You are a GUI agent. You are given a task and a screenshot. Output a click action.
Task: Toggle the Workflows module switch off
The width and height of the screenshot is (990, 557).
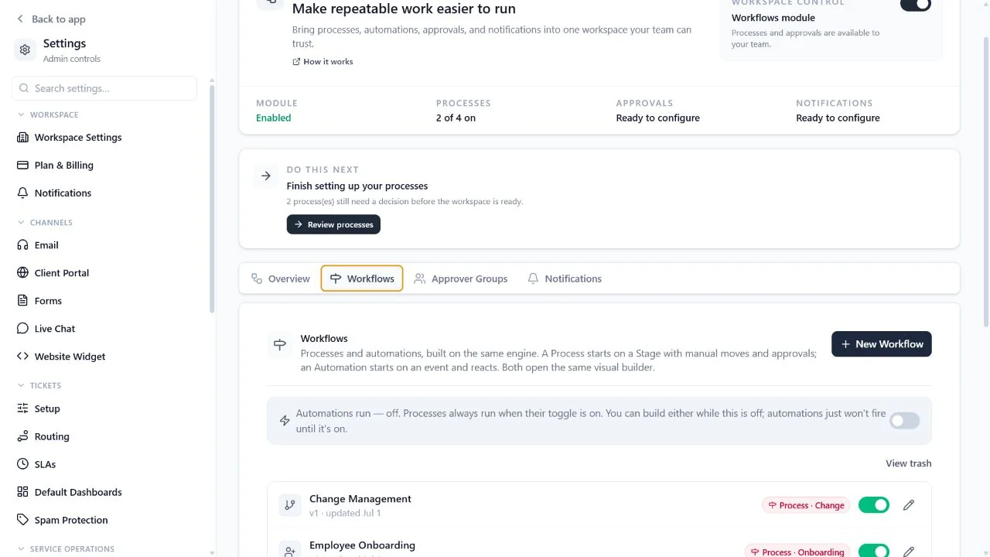(x=916, y=5)
